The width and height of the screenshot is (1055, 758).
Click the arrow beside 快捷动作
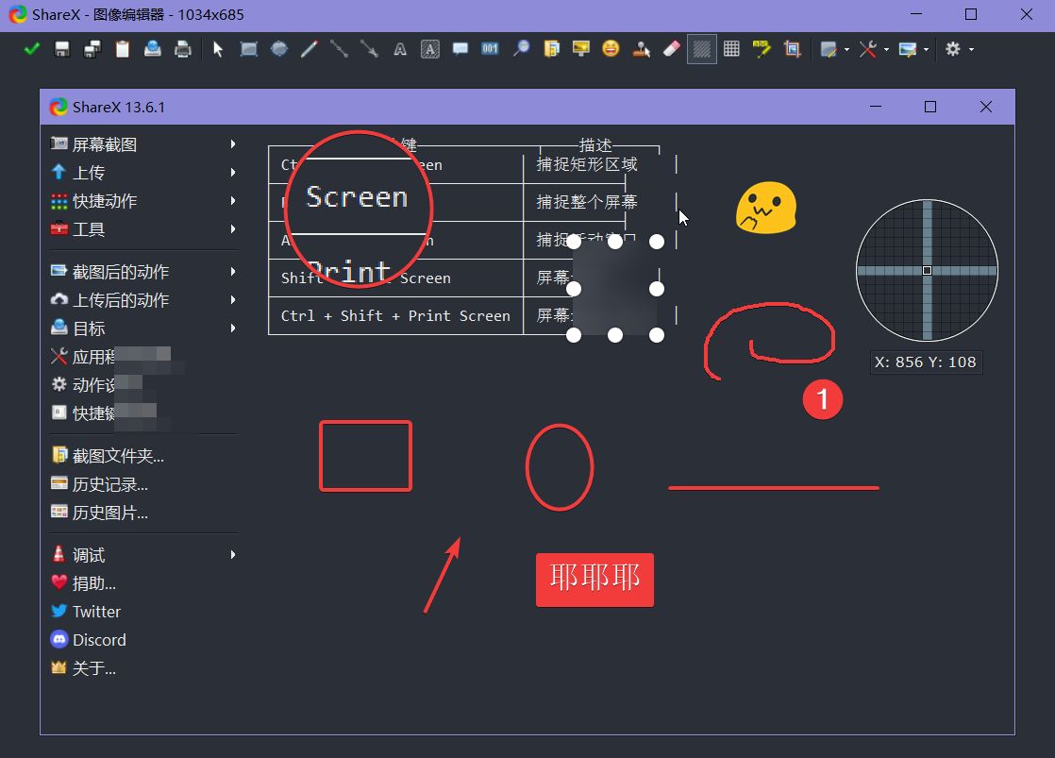(233, 201)
